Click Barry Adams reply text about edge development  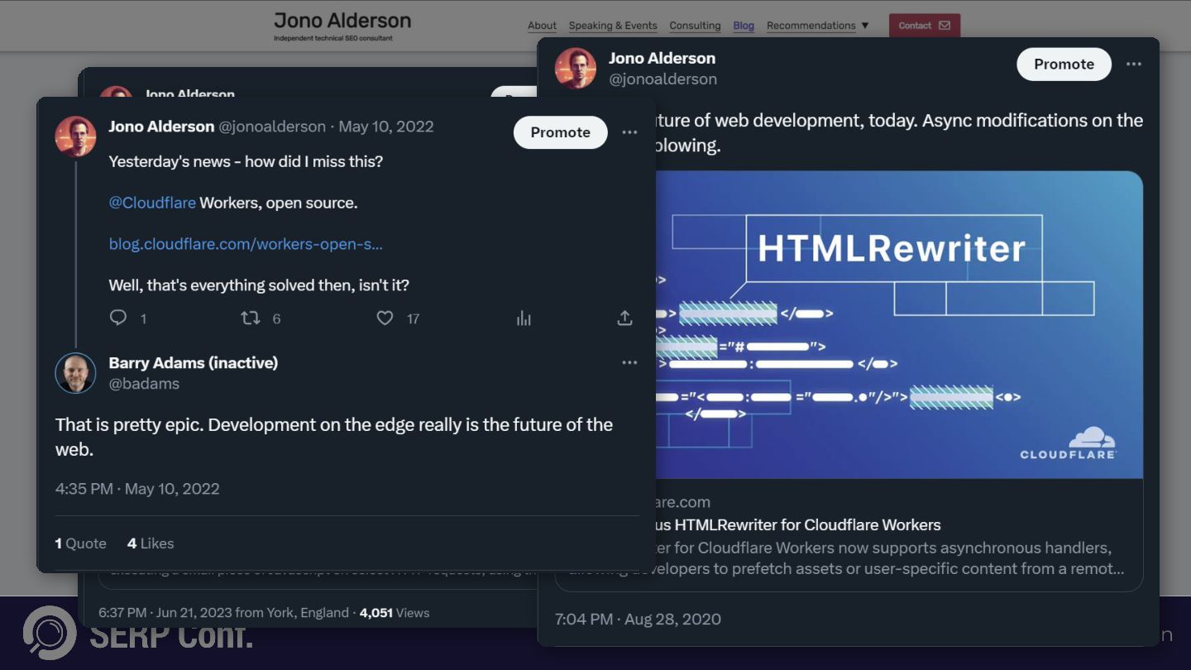pyautogui.click(x=334, y=437)
